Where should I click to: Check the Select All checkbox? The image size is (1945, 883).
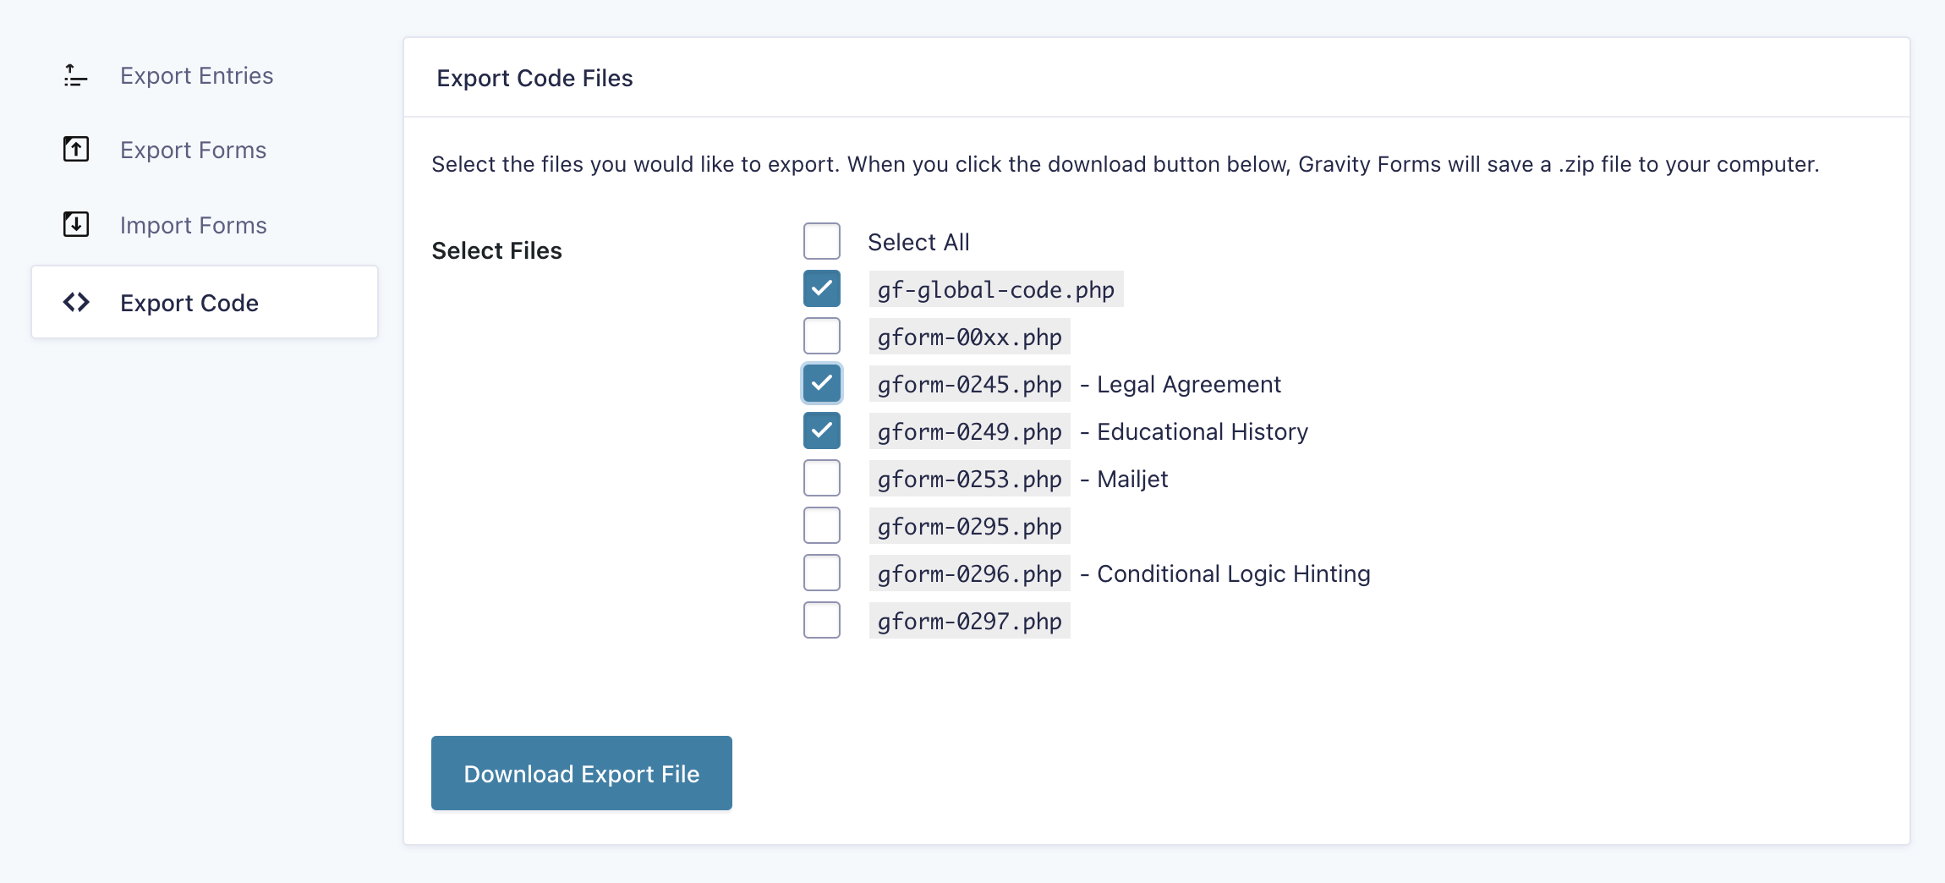pyautogui.click(x=821, y=241)
